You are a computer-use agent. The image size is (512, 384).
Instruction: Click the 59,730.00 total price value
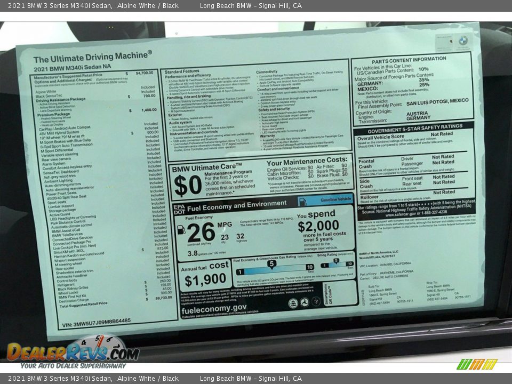pyautogui.click(x=164, y=298)
